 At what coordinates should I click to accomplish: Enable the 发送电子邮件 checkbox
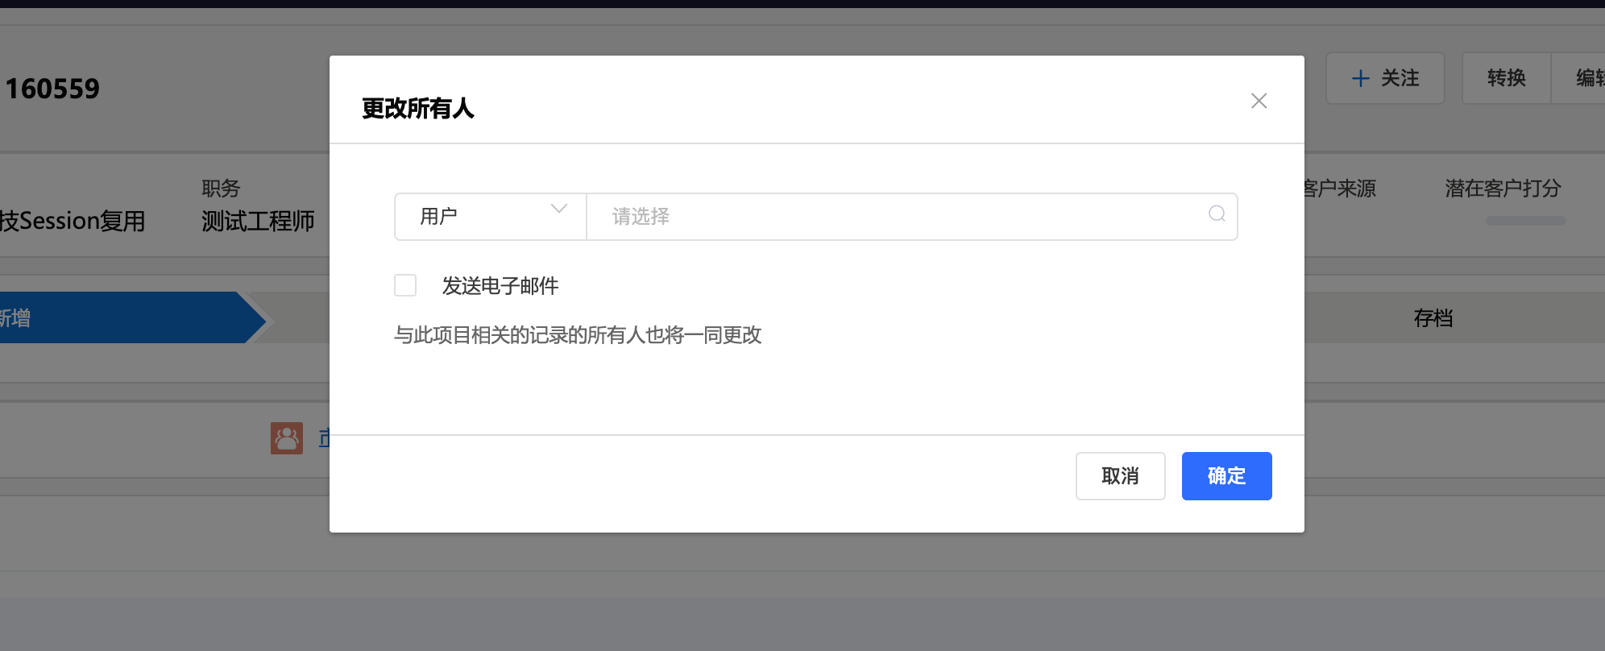point(405,285)
